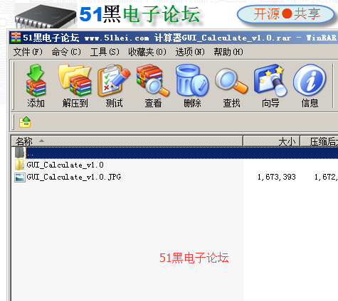The width and height of the screenshot is (338, 301).
Task: Select the GUI_Calculate_v1.0 folder
Action: point(65,165)
